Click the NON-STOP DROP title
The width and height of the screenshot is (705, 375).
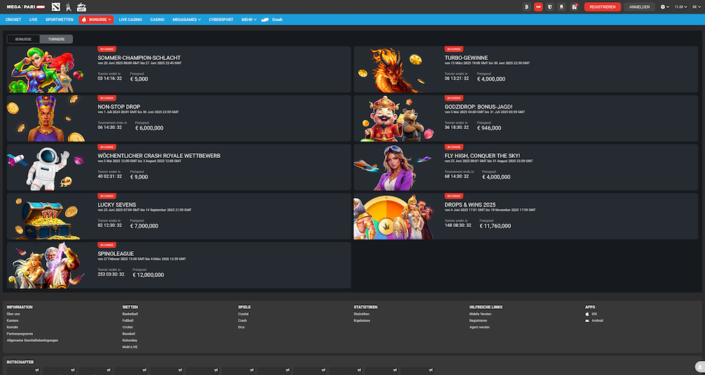coord(118,107)
